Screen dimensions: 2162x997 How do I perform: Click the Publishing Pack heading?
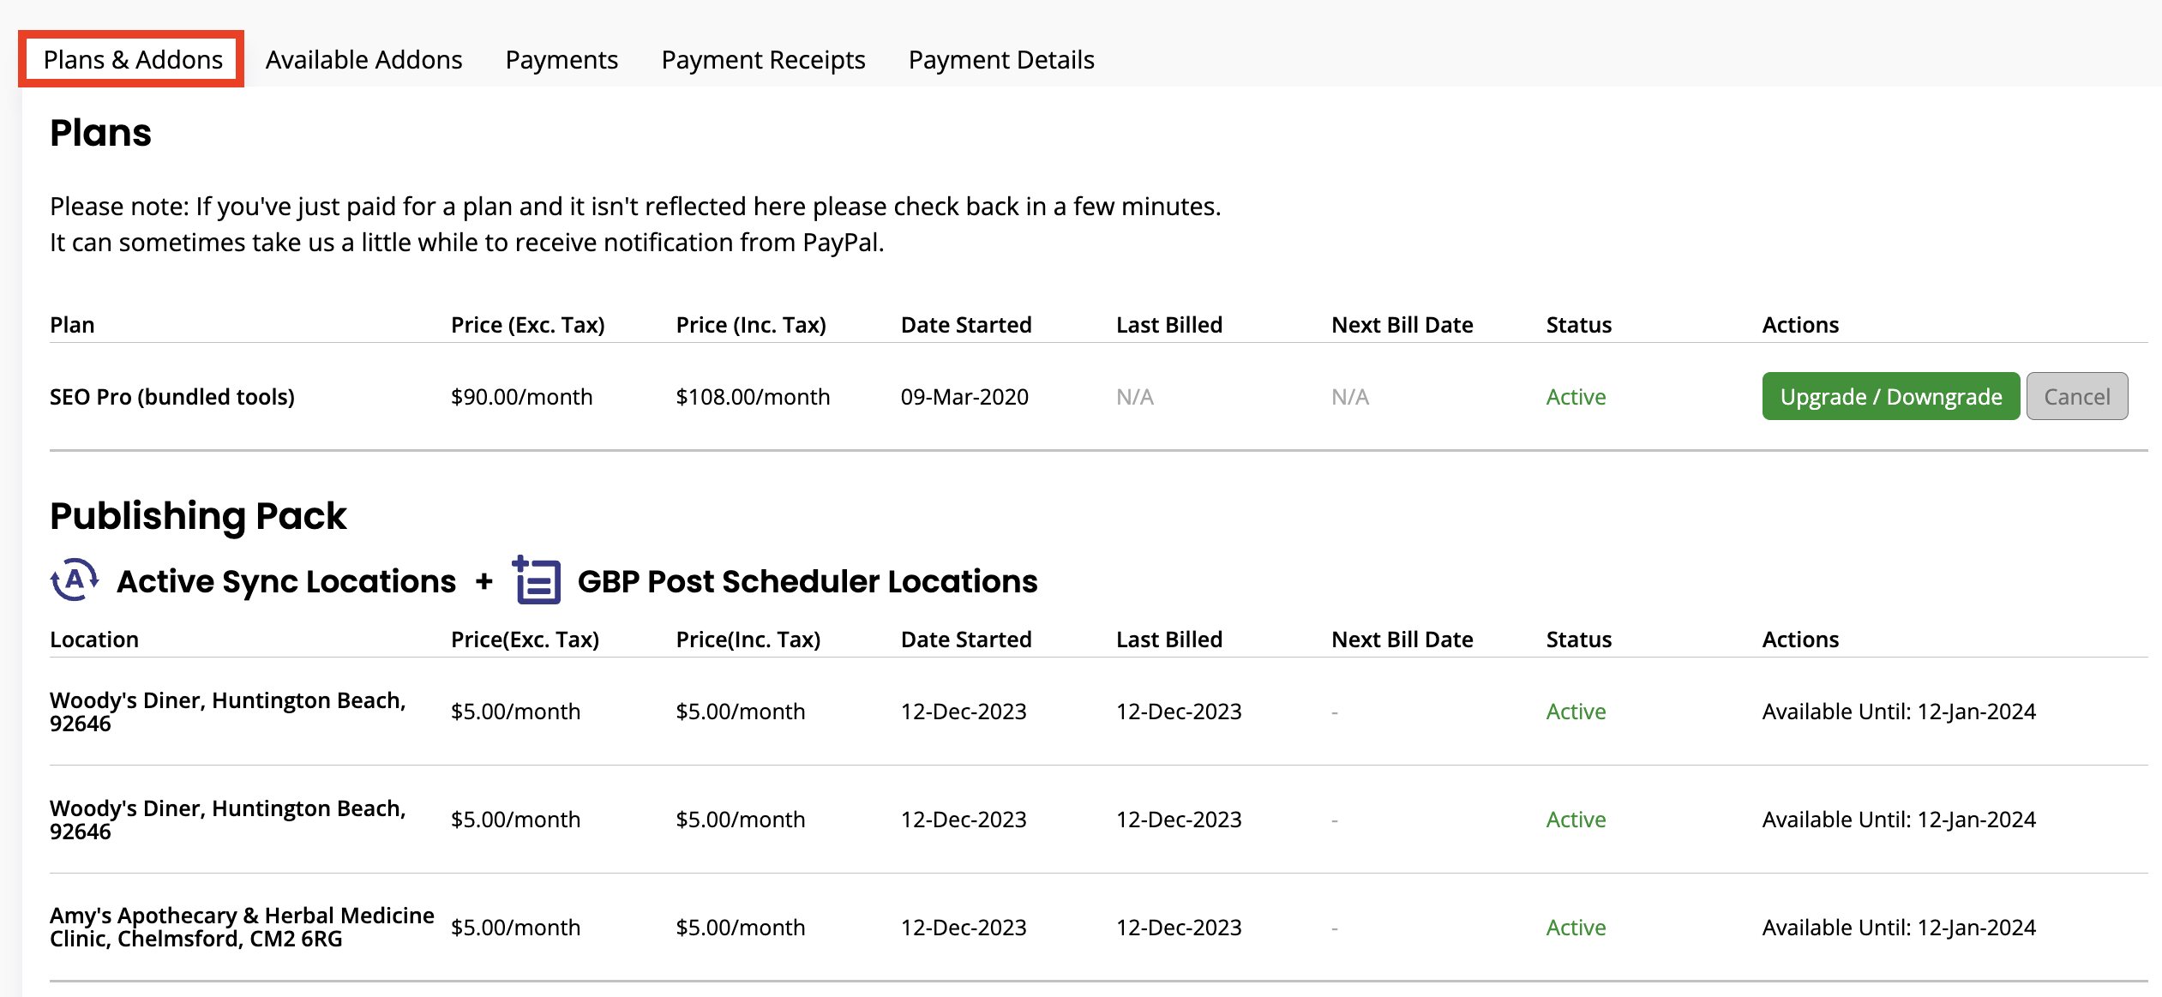click(198, 516)
